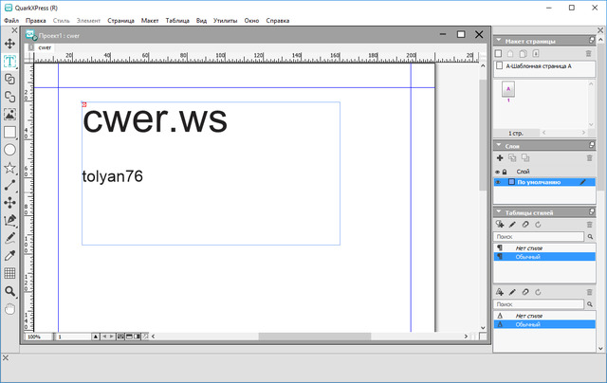607x383 pixels.
Task: Add a new layer with plus icon
Action: point(500,157)
